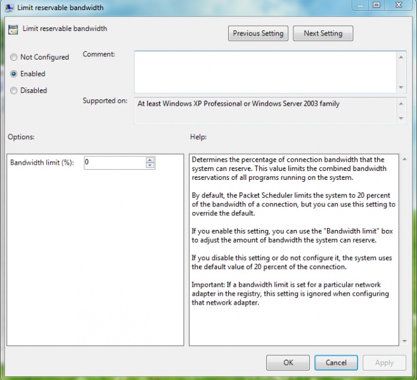Increase Bandwidth limit with the up arrow

pos(150,160)
